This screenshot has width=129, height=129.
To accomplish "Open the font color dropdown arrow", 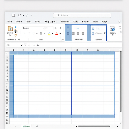I will [60, 34].
